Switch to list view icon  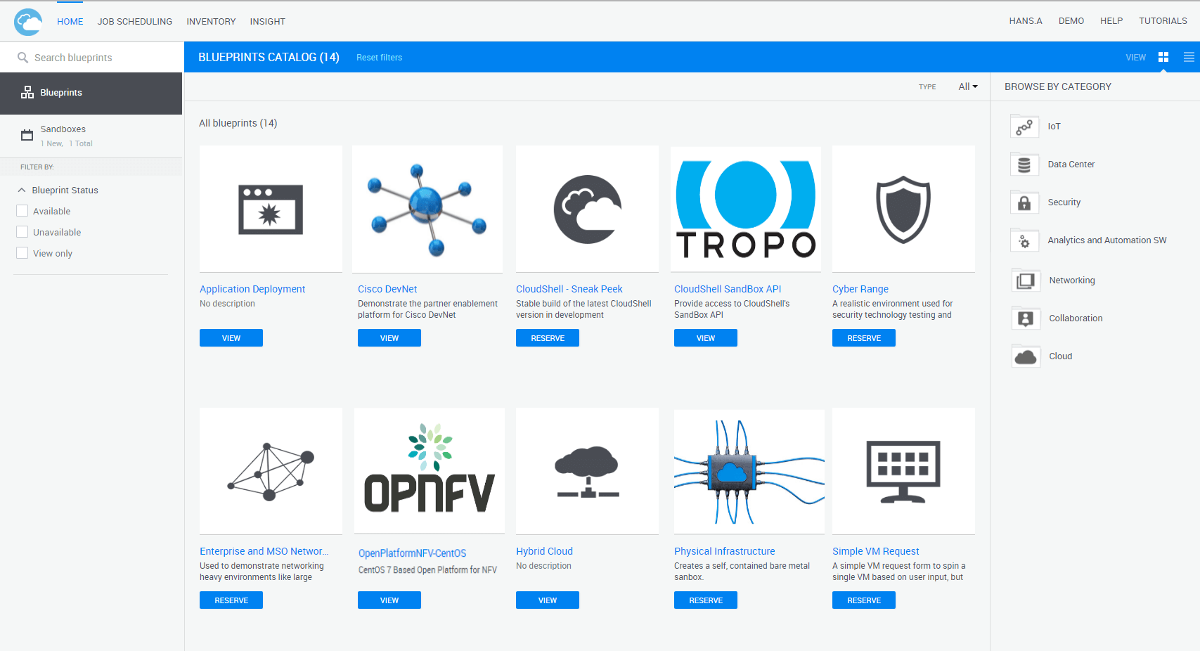tap(1189, 57)
